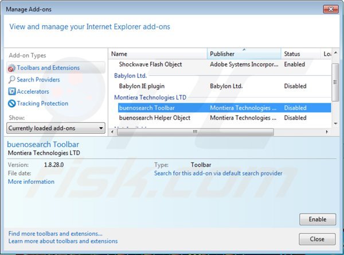Click Adobe Systems Incorpor... publisher cell

tap(244, 64)
